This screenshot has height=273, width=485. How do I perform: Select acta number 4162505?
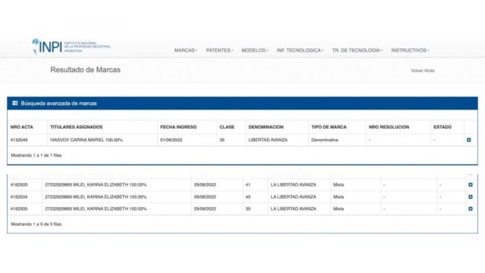[x=19, y=209]
